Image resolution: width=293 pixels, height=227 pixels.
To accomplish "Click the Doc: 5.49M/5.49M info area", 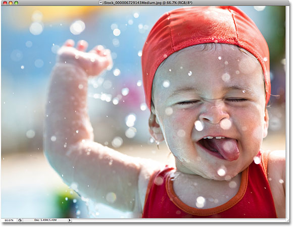I will click(x=45, y=220).
